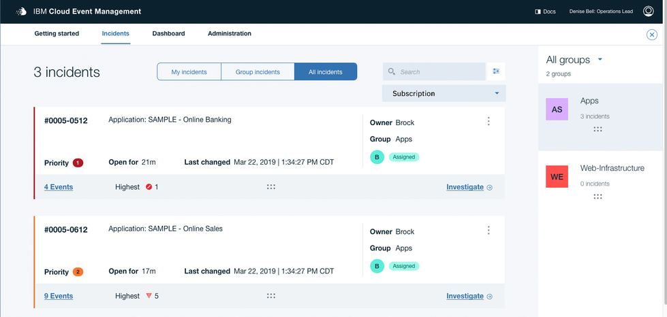Click 'Application: SAMPLE - Online Banking' title

point(170,120)
